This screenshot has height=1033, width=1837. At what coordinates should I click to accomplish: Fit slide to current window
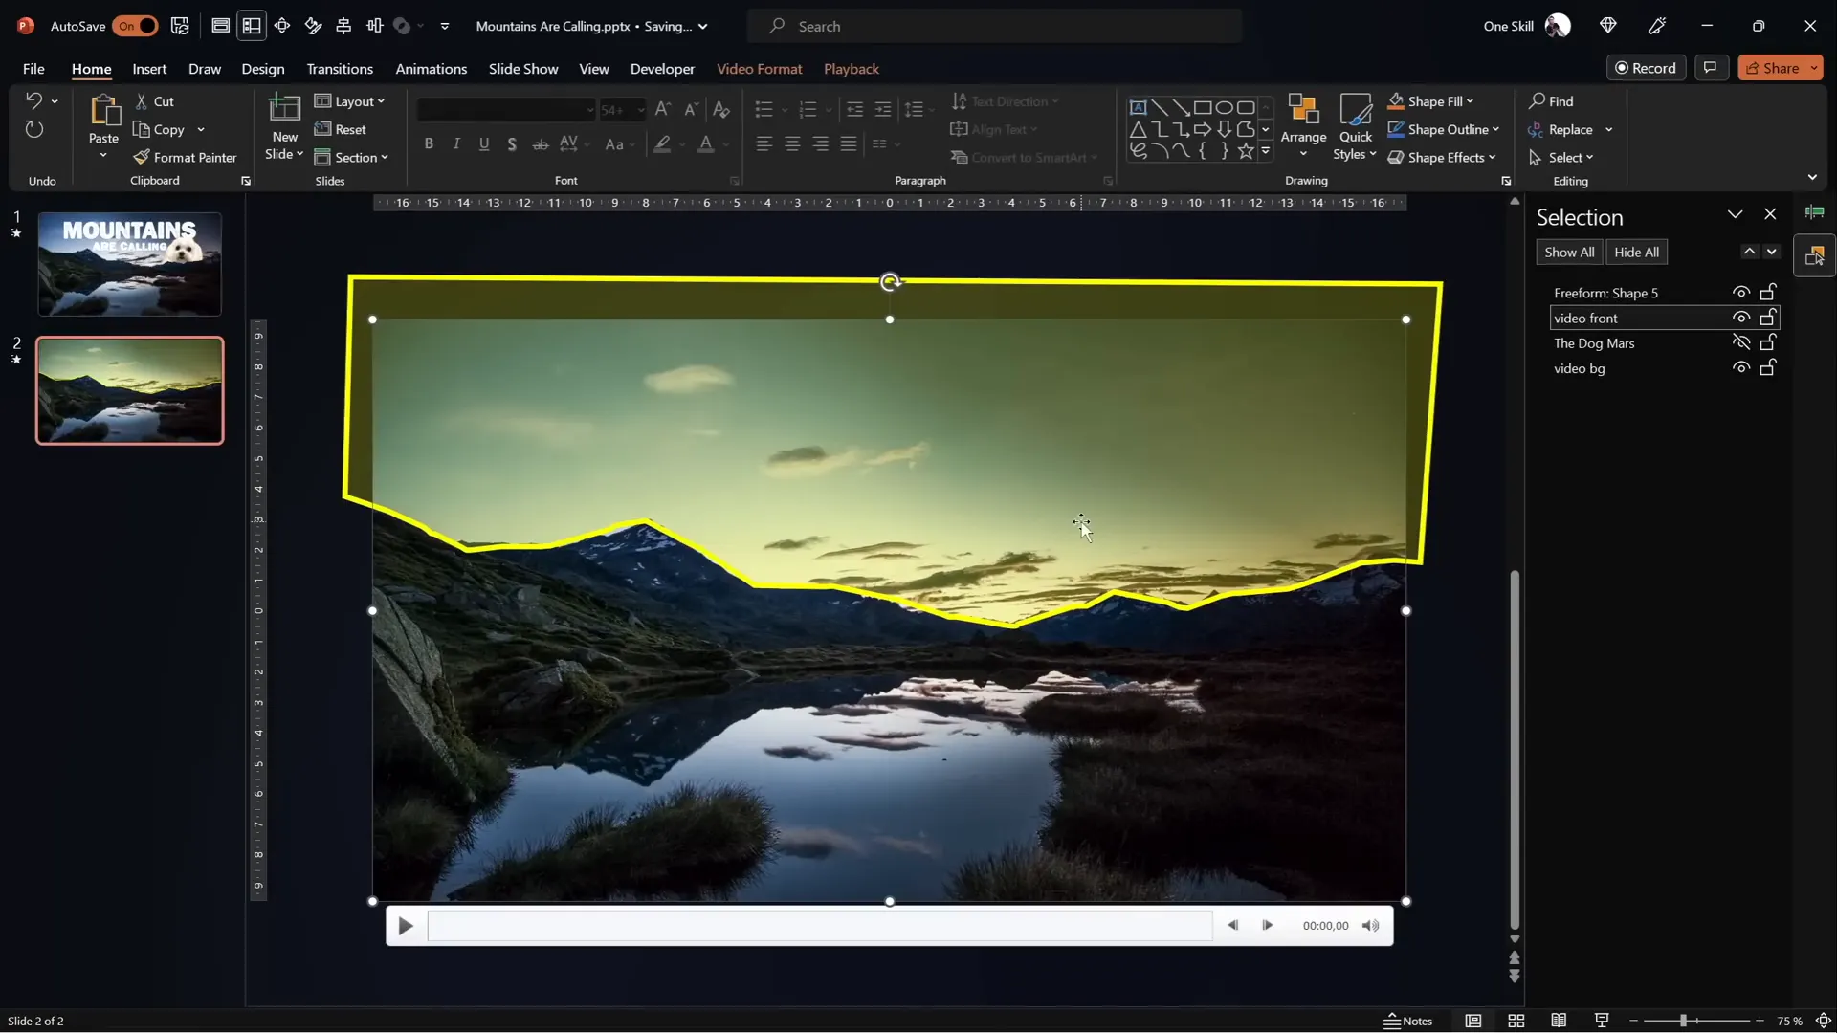tap(1824, 1021)
